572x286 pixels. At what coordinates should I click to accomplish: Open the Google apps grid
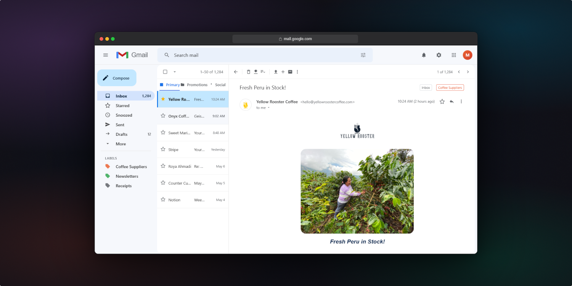(454, 55)
